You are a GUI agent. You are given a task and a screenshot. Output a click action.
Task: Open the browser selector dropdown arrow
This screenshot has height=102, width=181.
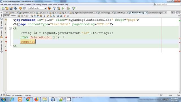51,8
